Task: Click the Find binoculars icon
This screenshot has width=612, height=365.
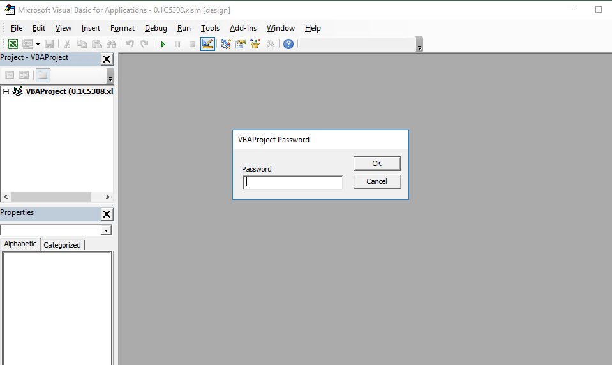Action: [111, 44]
